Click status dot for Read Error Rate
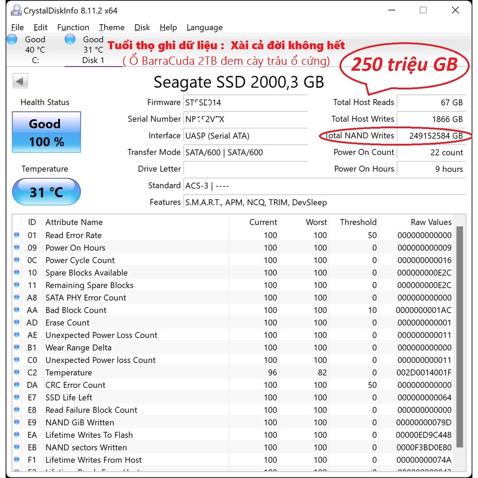 click(17, 235)
